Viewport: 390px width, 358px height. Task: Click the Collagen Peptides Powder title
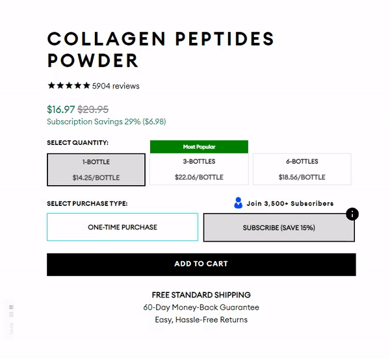point(161,49)
